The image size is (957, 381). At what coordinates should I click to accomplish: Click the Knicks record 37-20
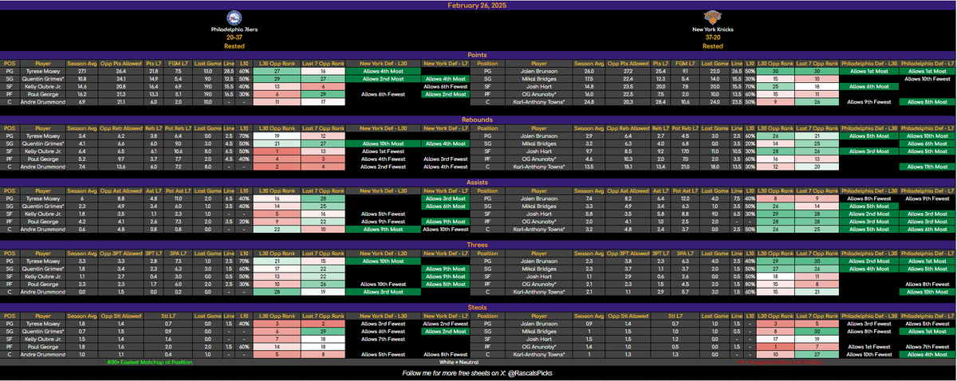coord(713,38)
